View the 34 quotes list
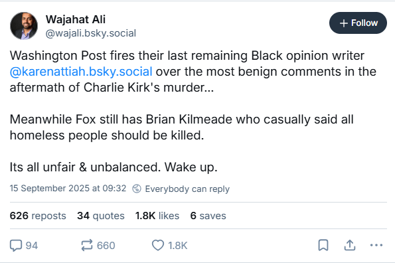The width and height of the screenshot is (395, 263). point(101,216)
